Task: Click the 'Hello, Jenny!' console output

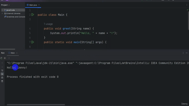Action: pos(17,68)
